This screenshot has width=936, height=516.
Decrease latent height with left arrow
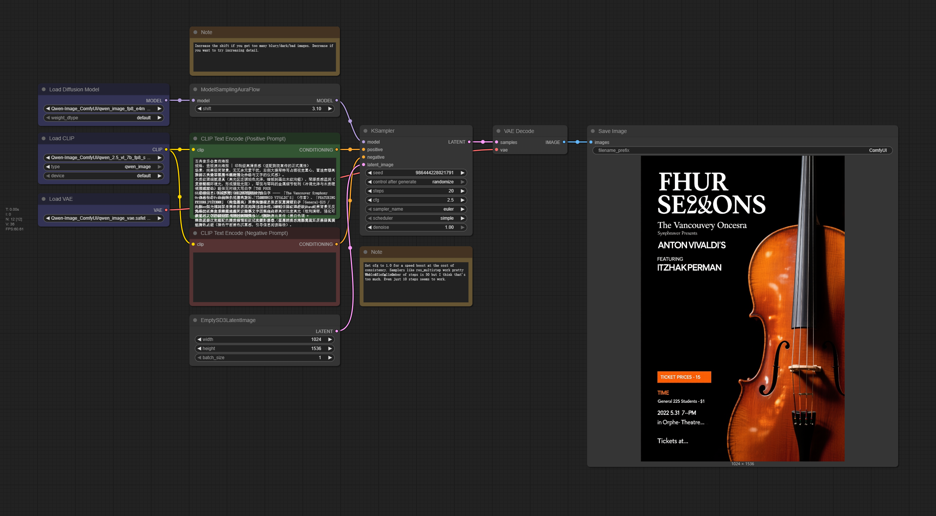[199, 349]
